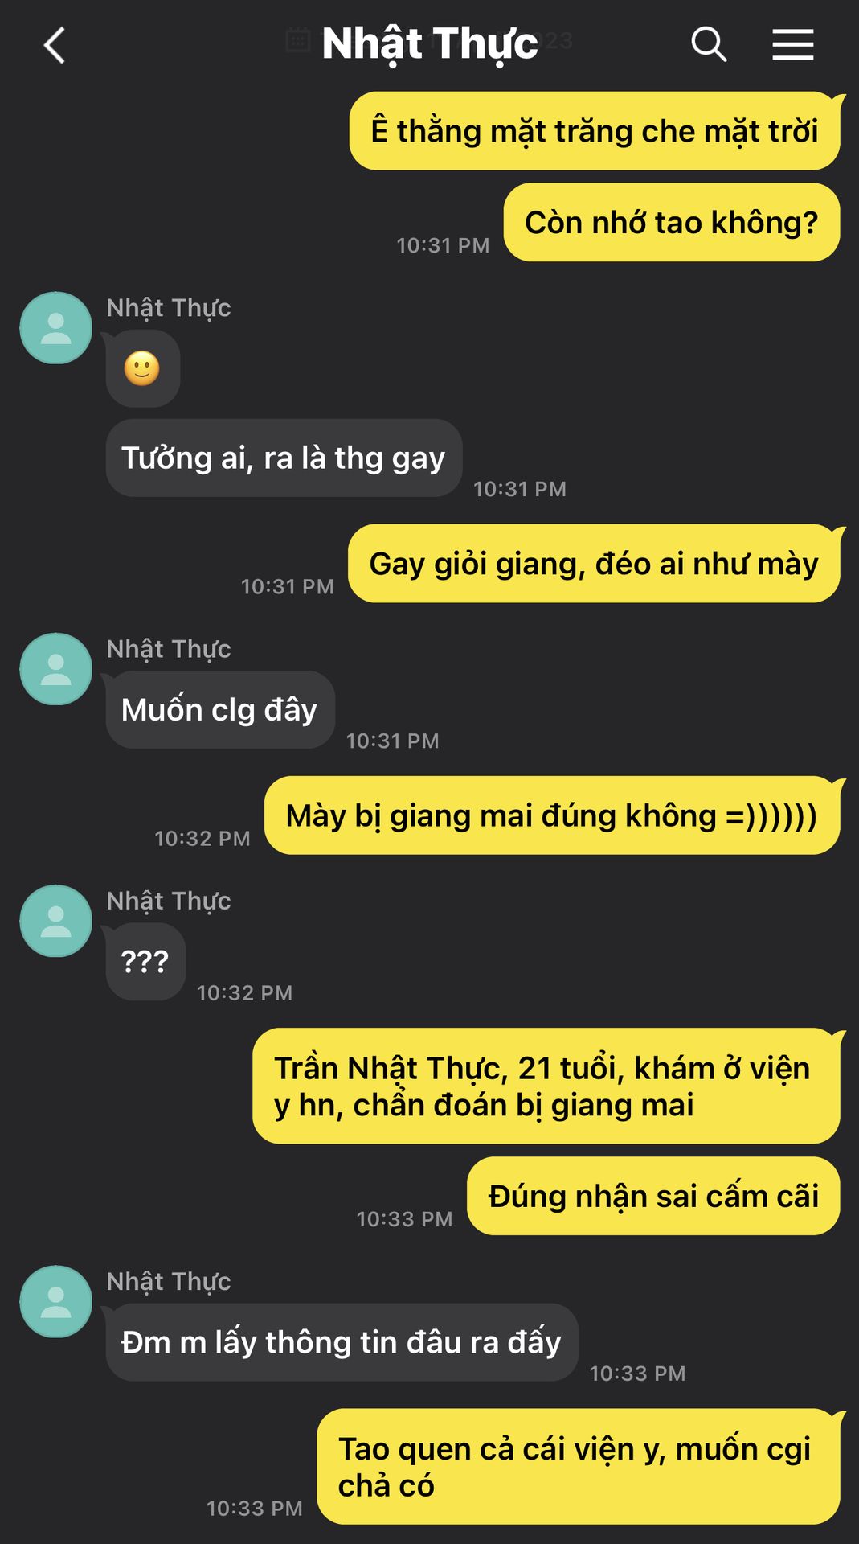Open the search magnifier icon
Screen dimensions: 859x1544
709,44
